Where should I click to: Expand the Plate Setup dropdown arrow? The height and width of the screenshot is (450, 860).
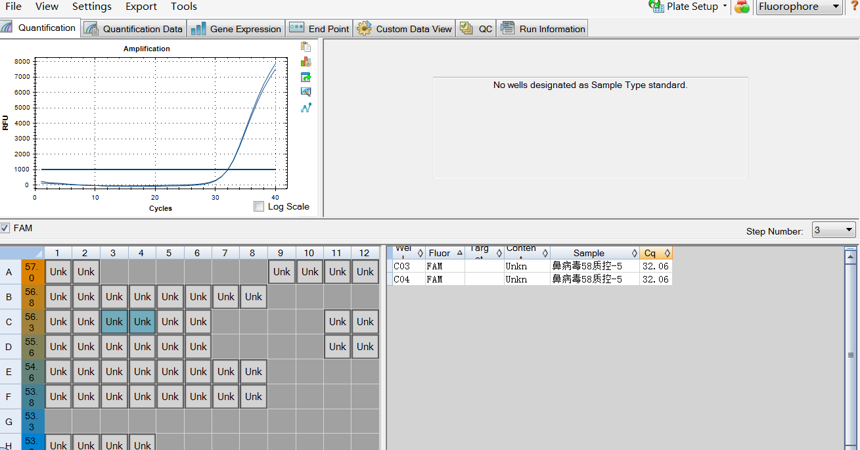tap(725, 7)
